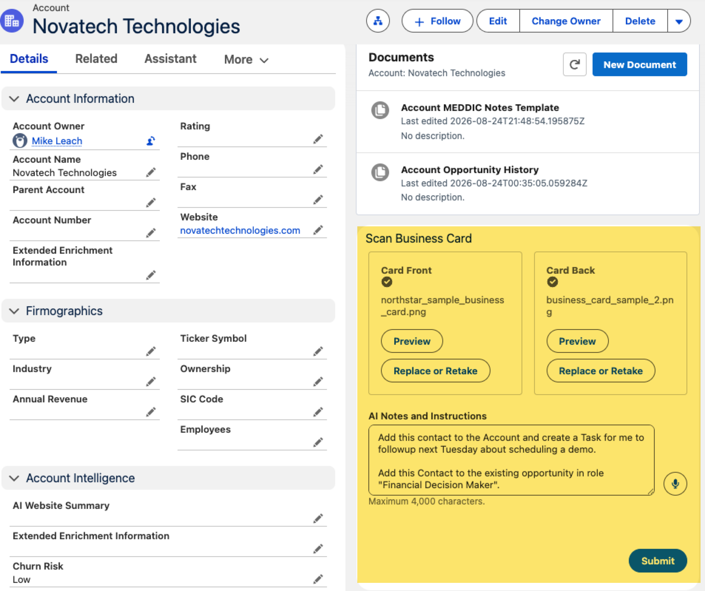The height and width of the screenshot is (591, 705).
Task: Edit the SIC Code field pencil
Action: [318, 412]
